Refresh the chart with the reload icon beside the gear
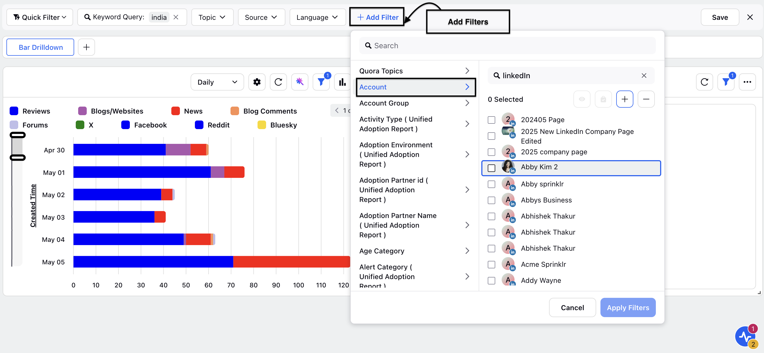 click(x=278, y=82)
